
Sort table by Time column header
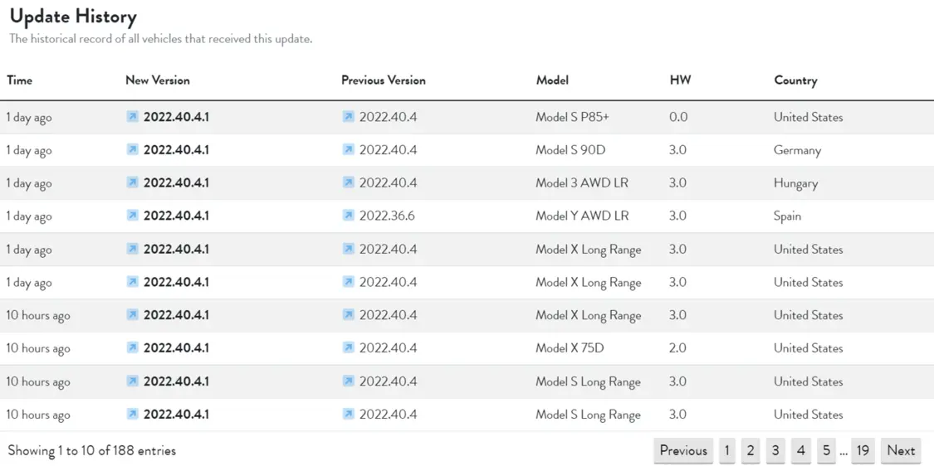(x=20, y=80)
